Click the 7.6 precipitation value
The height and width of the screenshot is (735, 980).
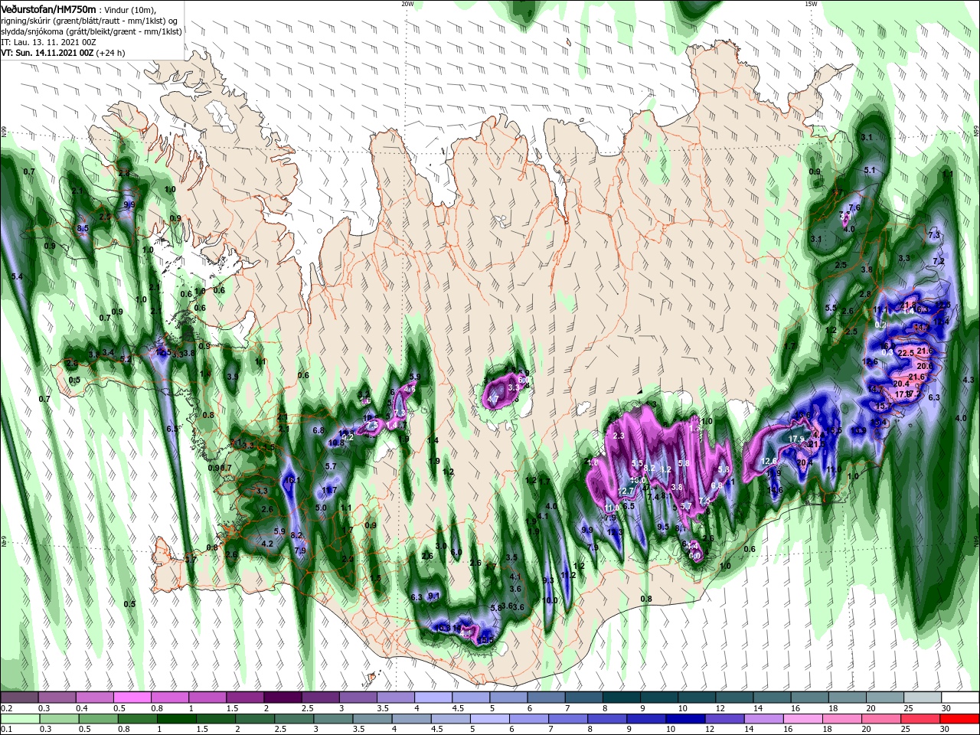[855, 207]
